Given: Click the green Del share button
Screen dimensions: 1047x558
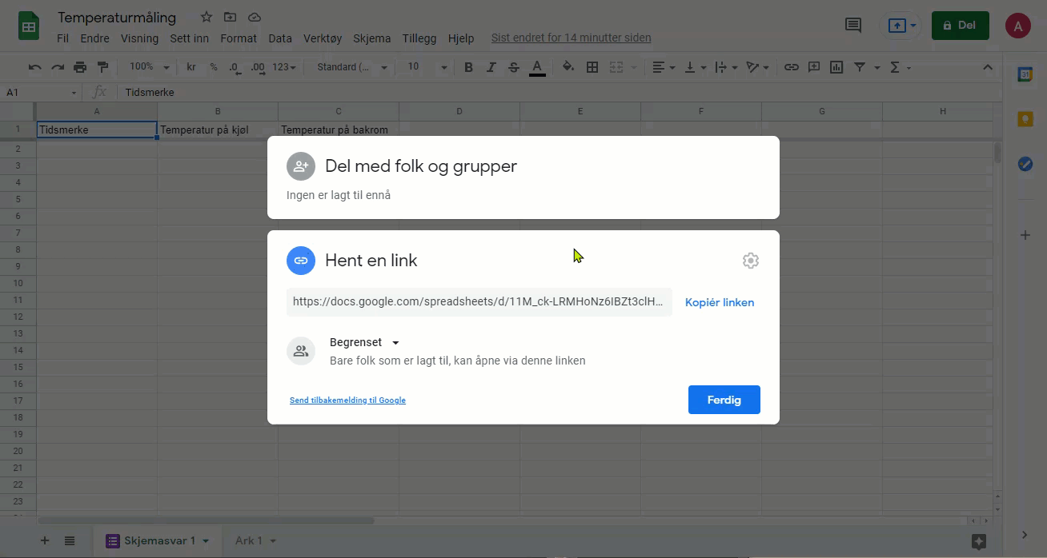Looking at the screenshot, I should pyautogui.click(x=961, y=26).
